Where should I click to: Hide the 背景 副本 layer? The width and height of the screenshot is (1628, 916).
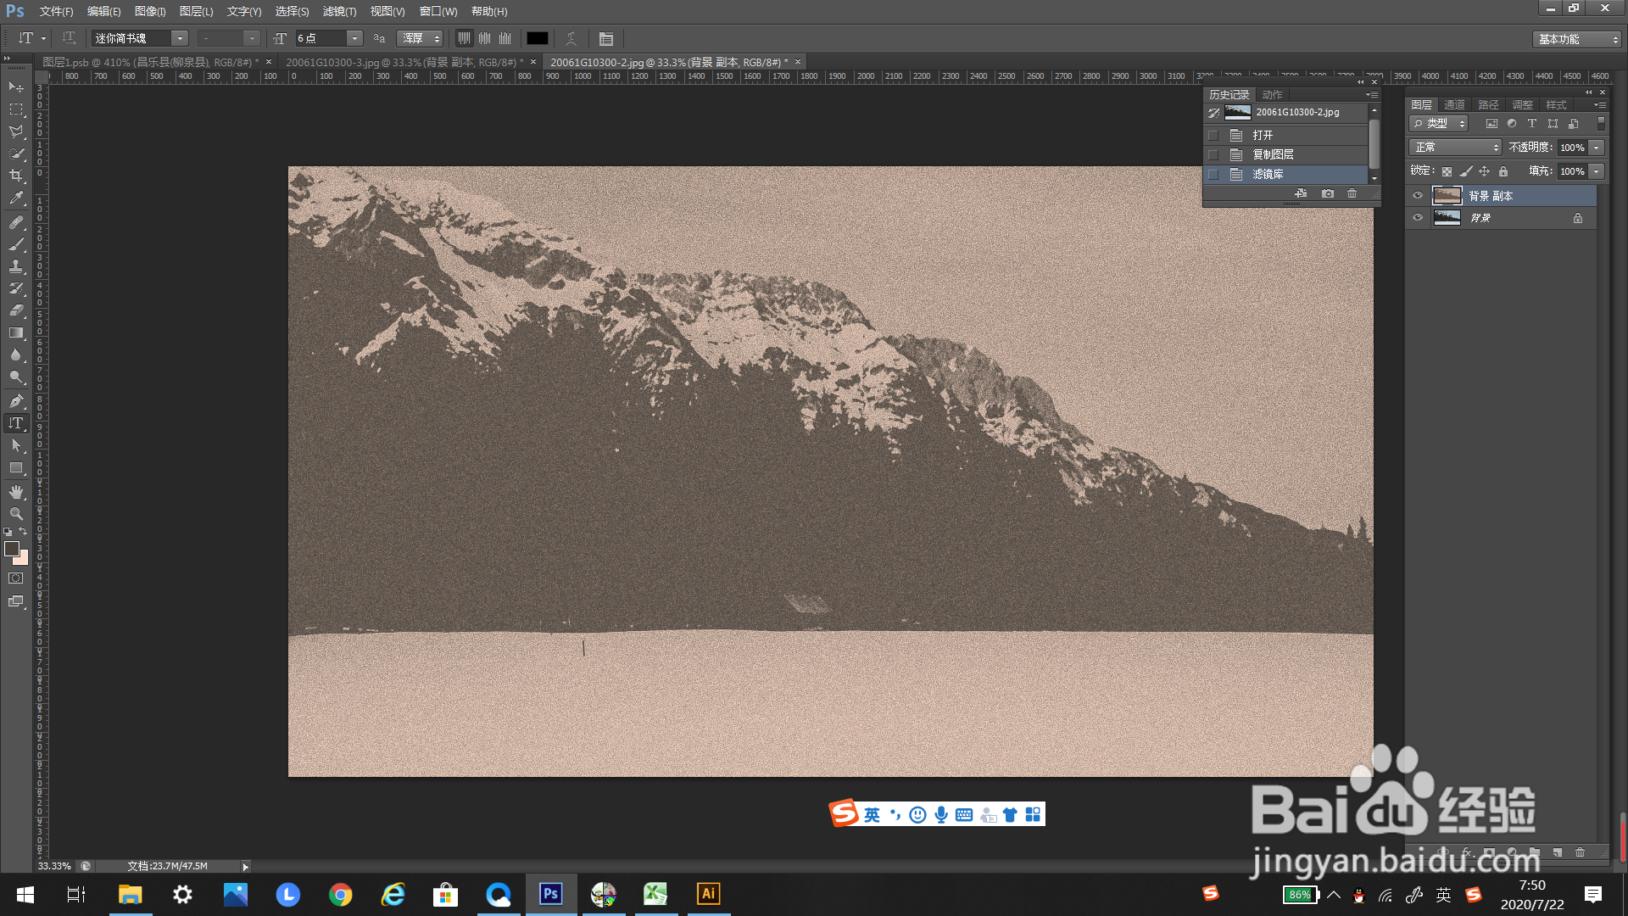1418,196
